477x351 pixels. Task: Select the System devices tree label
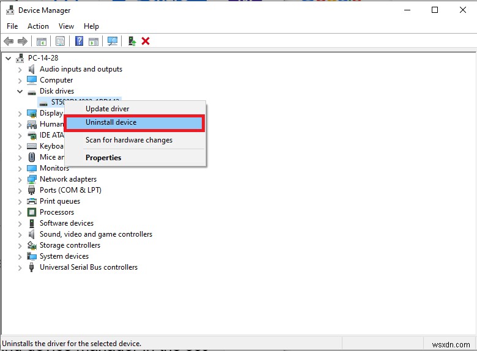64,256
